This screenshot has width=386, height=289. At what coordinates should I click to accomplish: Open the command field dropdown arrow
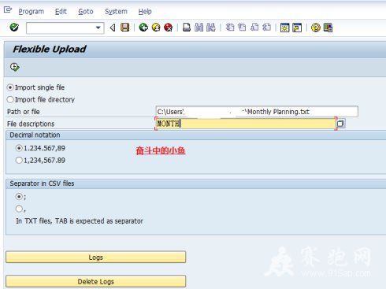[98, 28]
